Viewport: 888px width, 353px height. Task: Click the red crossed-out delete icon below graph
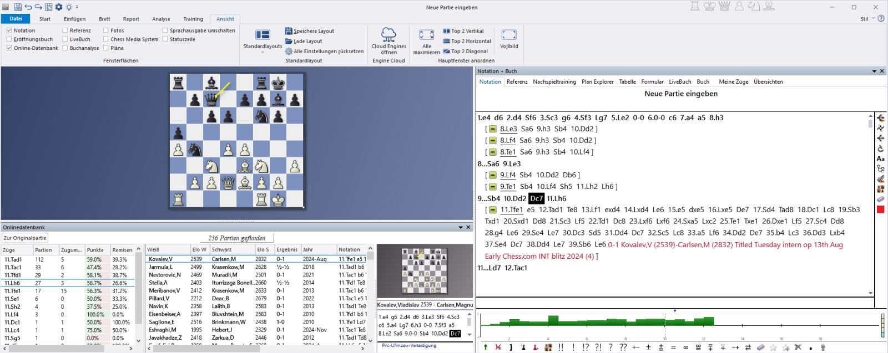click(x=498, y=347)
